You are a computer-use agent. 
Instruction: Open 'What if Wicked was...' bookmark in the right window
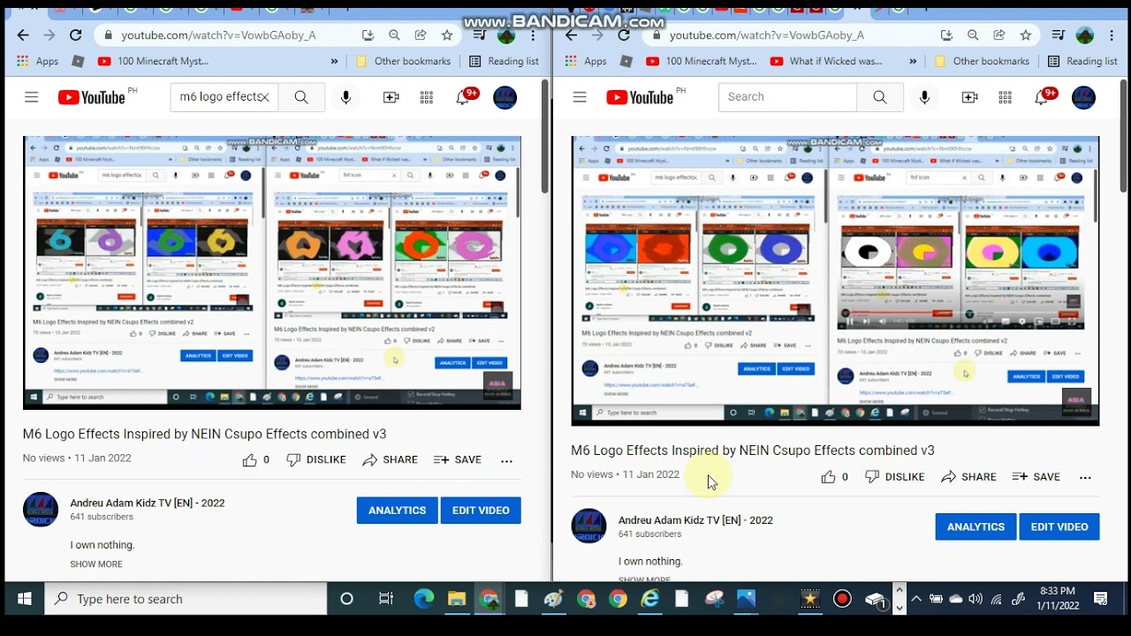pos(826,62)
